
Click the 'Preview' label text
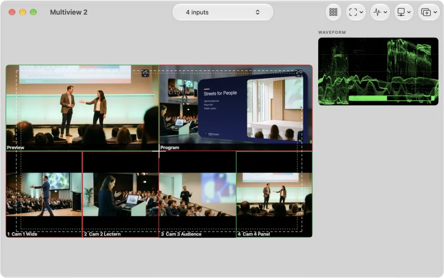point(16,148)
